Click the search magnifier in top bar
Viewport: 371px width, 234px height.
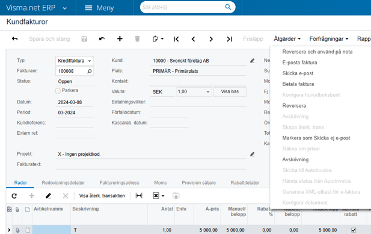click(x=228, y=7)
